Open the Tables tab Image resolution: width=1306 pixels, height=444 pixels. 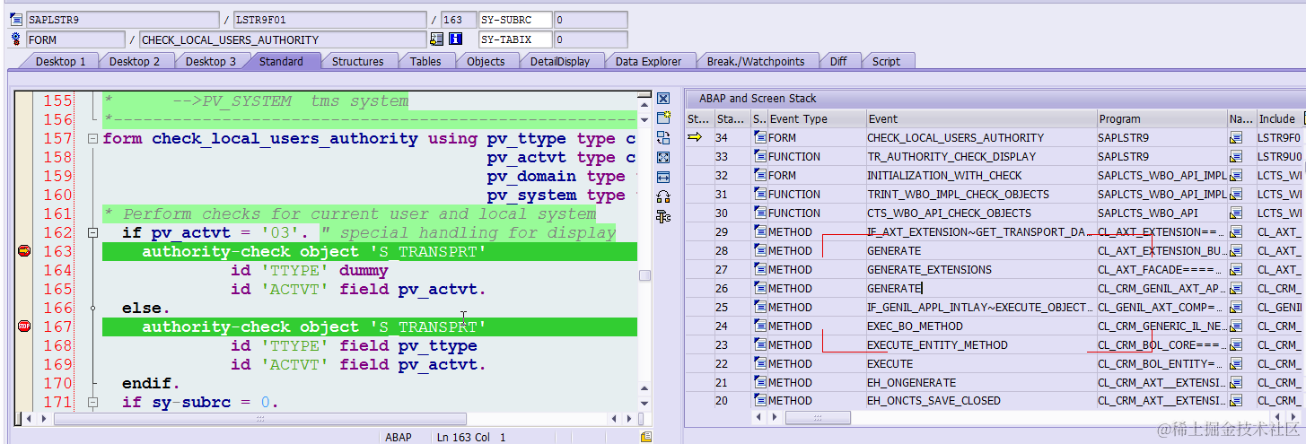(x=425, y=61)
